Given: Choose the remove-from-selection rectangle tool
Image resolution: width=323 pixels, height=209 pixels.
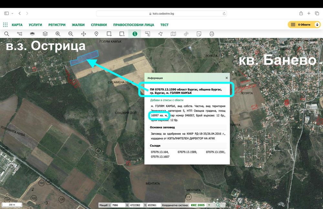Looking at the screenshot, I should [122, 34].
